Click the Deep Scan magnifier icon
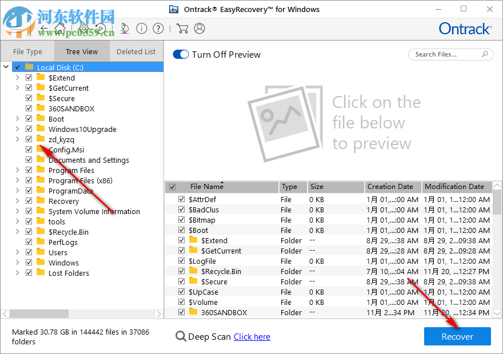Screen dimensions: 503x354 coord(181,336)
